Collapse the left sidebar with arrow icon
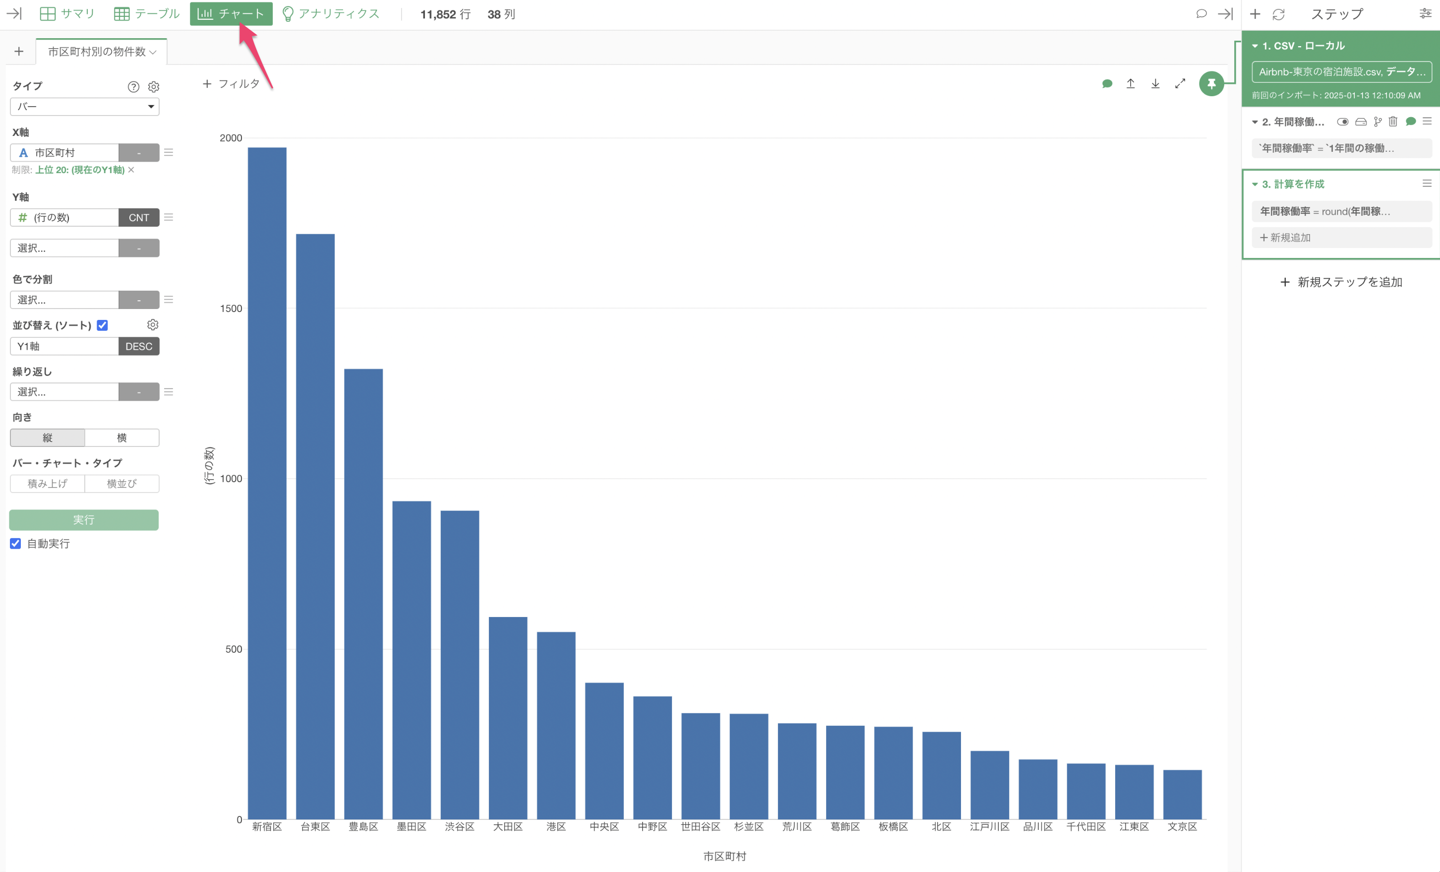Viewport: 1440px width, 872px height. tap(14, 13)
